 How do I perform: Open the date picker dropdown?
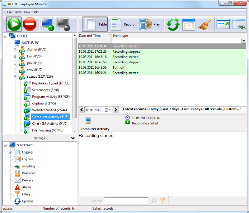pos(108,110)
